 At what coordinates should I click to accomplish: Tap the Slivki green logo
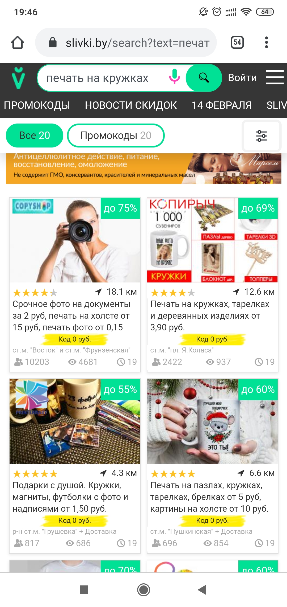(x=18, y=78)
